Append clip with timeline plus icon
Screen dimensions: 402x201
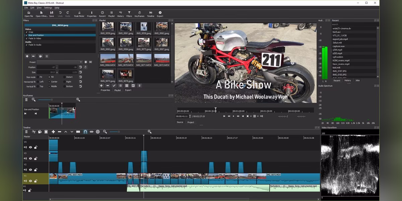(53, 132)
